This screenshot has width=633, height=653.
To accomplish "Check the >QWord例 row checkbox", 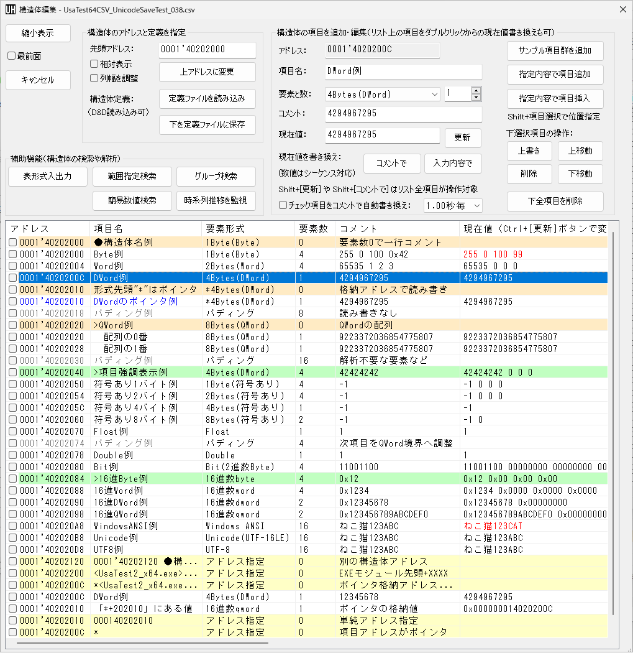I will pos(13,325).
